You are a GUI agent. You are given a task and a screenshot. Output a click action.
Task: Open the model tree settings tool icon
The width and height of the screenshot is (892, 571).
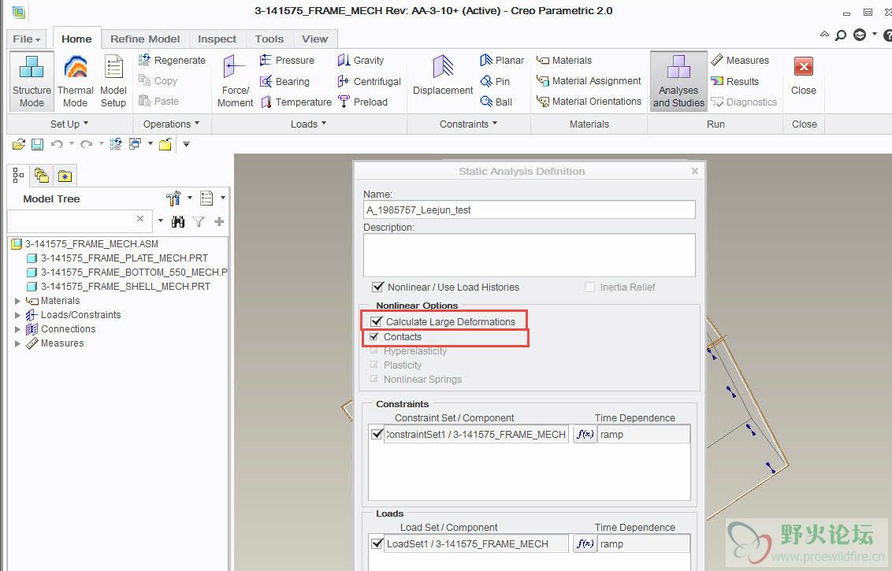[173, 198]
